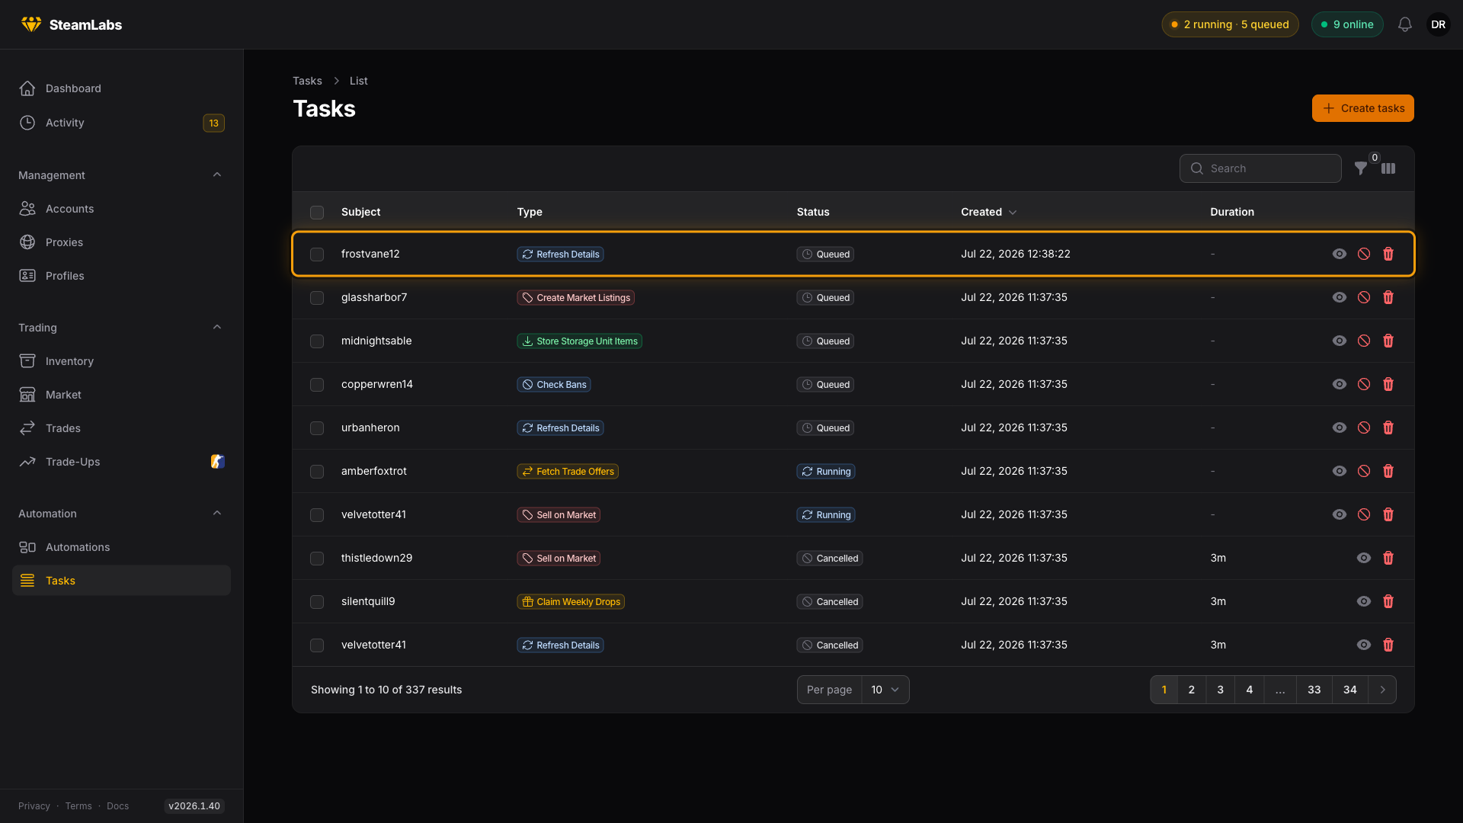Click the 9 online status badge

point(1347,24)
